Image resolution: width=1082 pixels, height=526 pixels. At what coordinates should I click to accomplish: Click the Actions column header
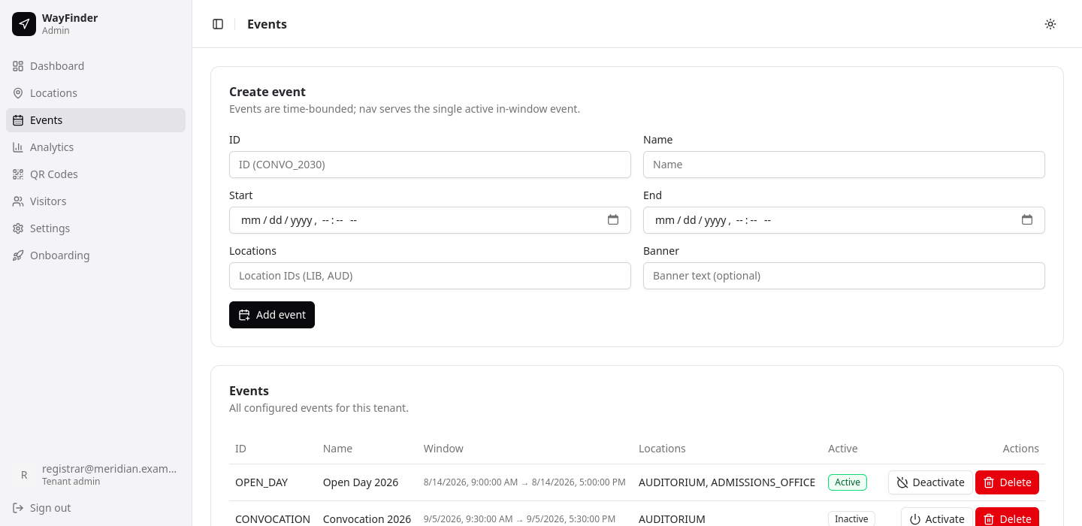click(1020, 449)
